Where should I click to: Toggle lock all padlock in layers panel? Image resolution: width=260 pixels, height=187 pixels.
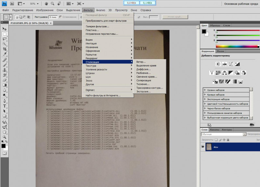[228, 140]
